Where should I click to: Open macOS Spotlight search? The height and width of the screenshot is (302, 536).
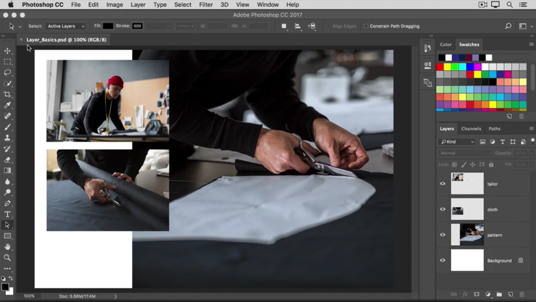(510, 5)
